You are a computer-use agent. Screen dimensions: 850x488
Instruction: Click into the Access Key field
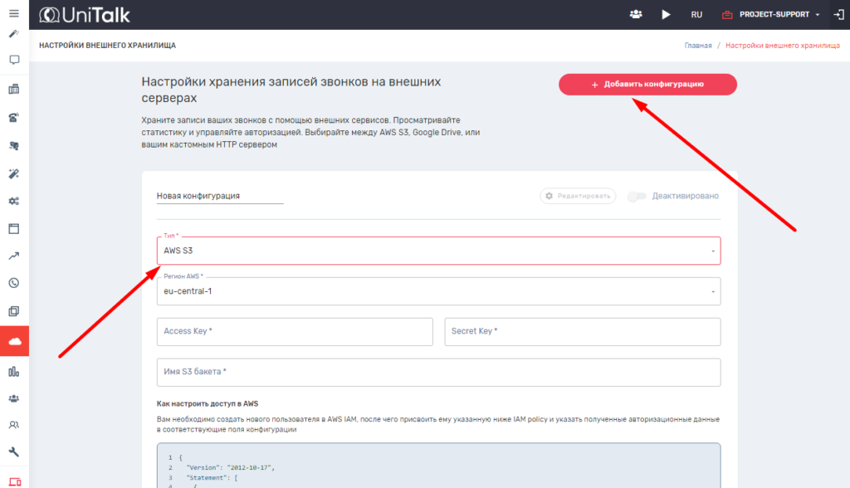coord(295,331)
